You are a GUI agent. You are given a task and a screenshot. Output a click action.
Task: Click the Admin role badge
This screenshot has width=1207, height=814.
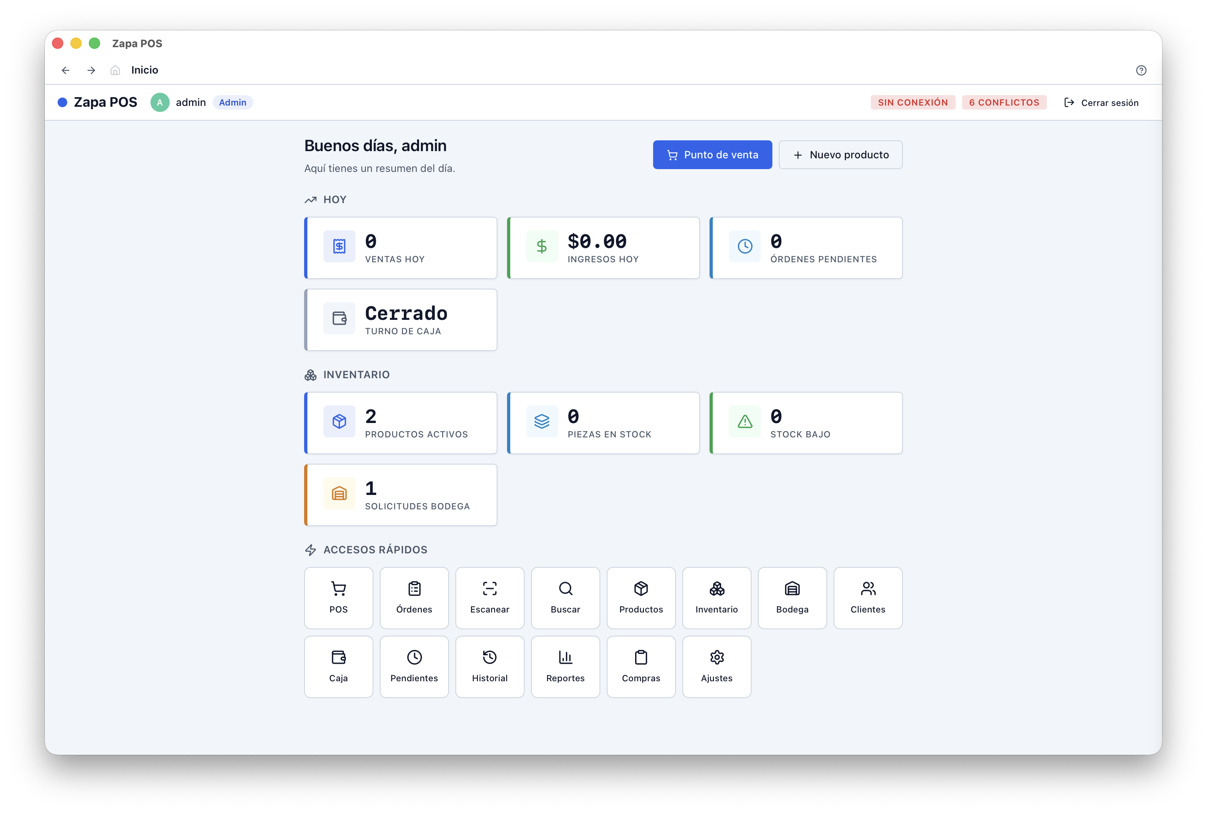pos(233,102)
